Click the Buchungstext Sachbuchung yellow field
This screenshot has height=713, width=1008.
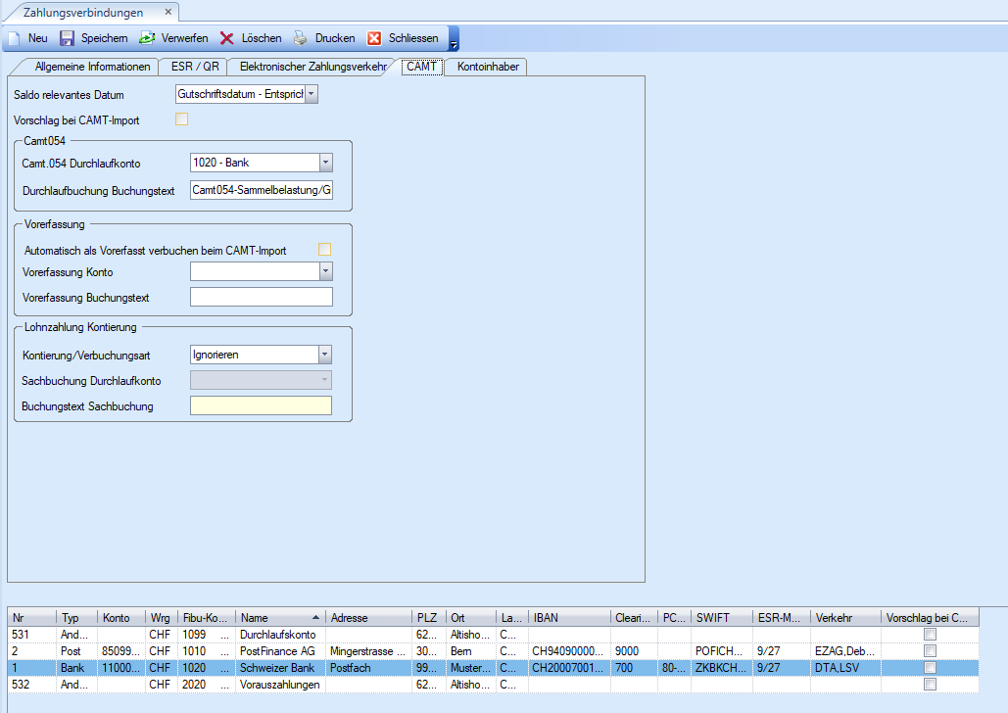tap(262, 406)
